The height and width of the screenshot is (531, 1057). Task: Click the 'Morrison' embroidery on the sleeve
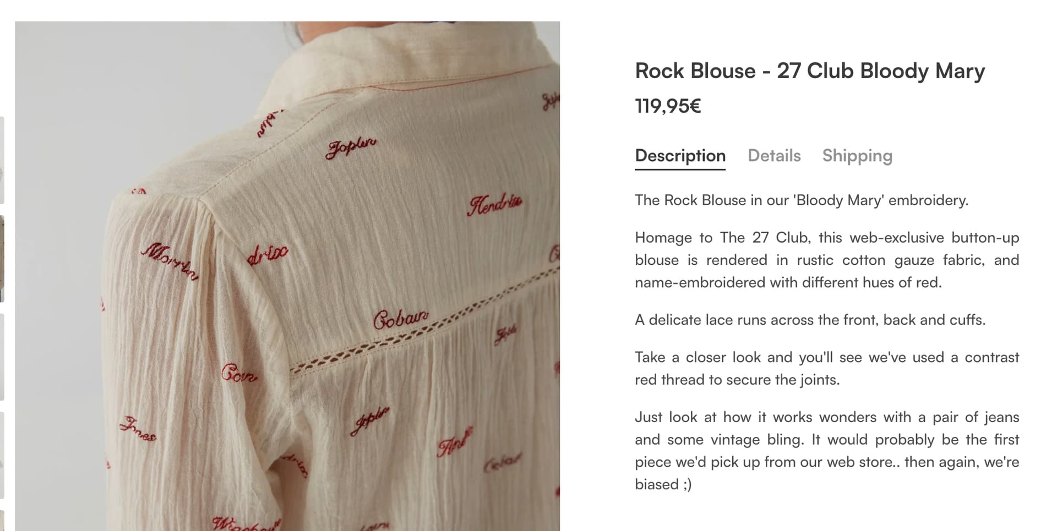point(170,261)
